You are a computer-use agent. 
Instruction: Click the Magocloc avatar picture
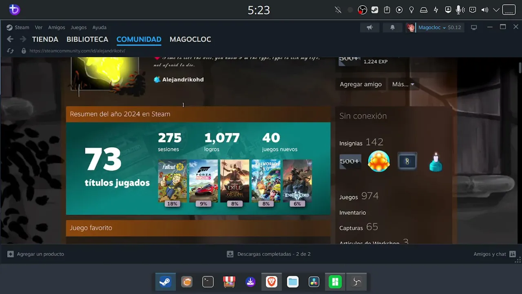[411, 27]
